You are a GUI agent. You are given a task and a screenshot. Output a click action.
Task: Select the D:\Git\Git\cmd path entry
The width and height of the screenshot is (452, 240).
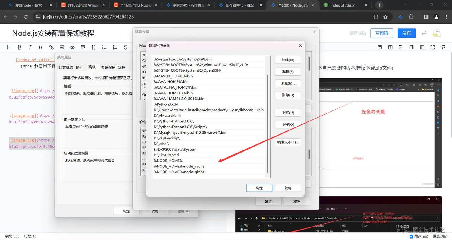pos(208,155)
